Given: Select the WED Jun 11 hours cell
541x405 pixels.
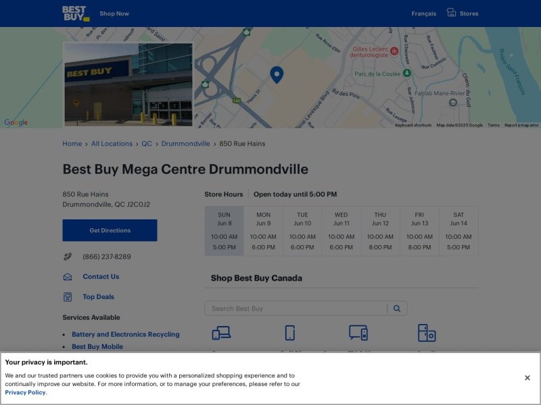Looking at the screenshot, I should coord(342,231).
